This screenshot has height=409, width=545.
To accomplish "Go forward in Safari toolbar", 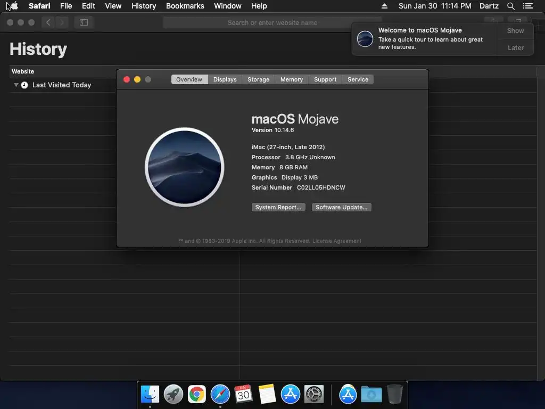I will 62,22.
